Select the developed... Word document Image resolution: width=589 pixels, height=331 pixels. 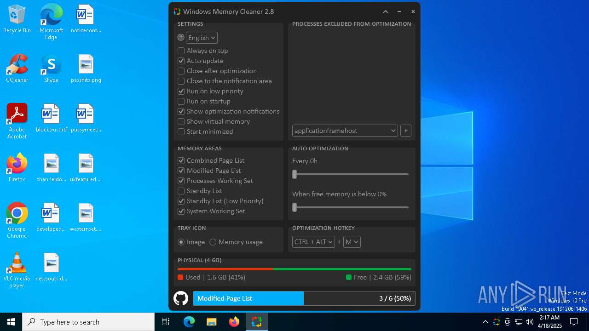(x=51, y=217)
